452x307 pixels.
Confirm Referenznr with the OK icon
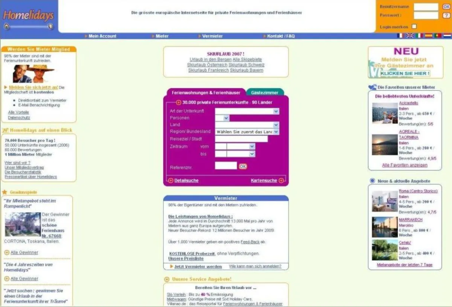click(243, 166)
